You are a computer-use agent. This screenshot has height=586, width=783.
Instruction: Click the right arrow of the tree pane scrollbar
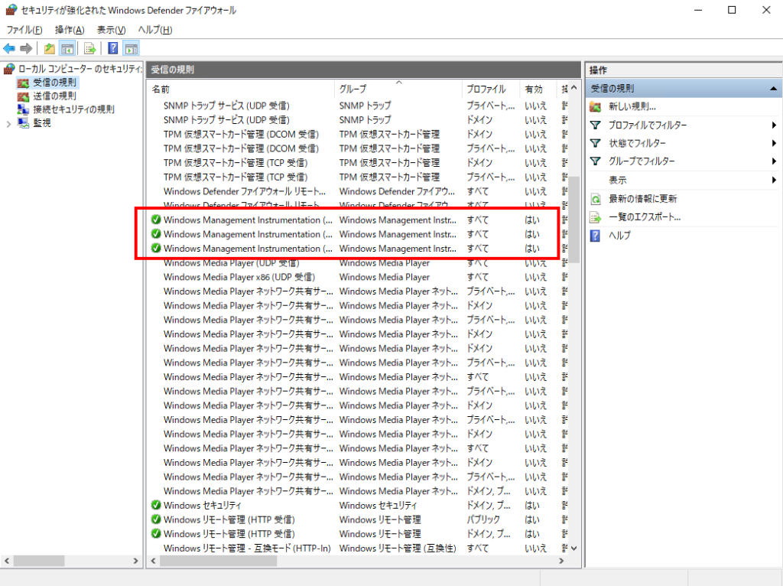(x=135, y=561)
